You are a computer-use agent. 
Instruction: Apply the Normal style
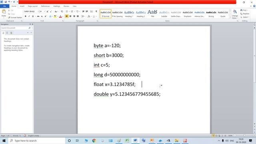(106, 14)
